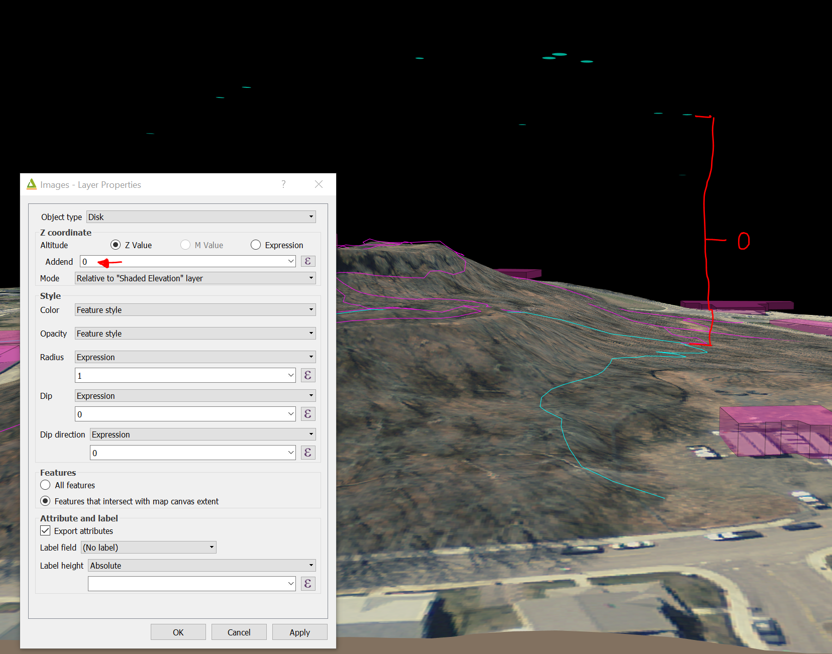Open expression builder for Radius value
This screenshot has width=832, height=654.
tap(308, 375)
